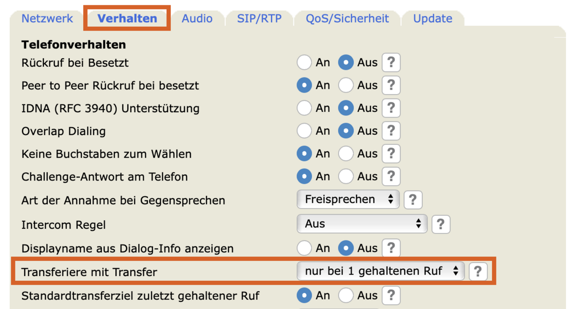The image size is (574, 309).
Task: Go to the QoS/Sicherheit tab
Action: pos(347,19)
